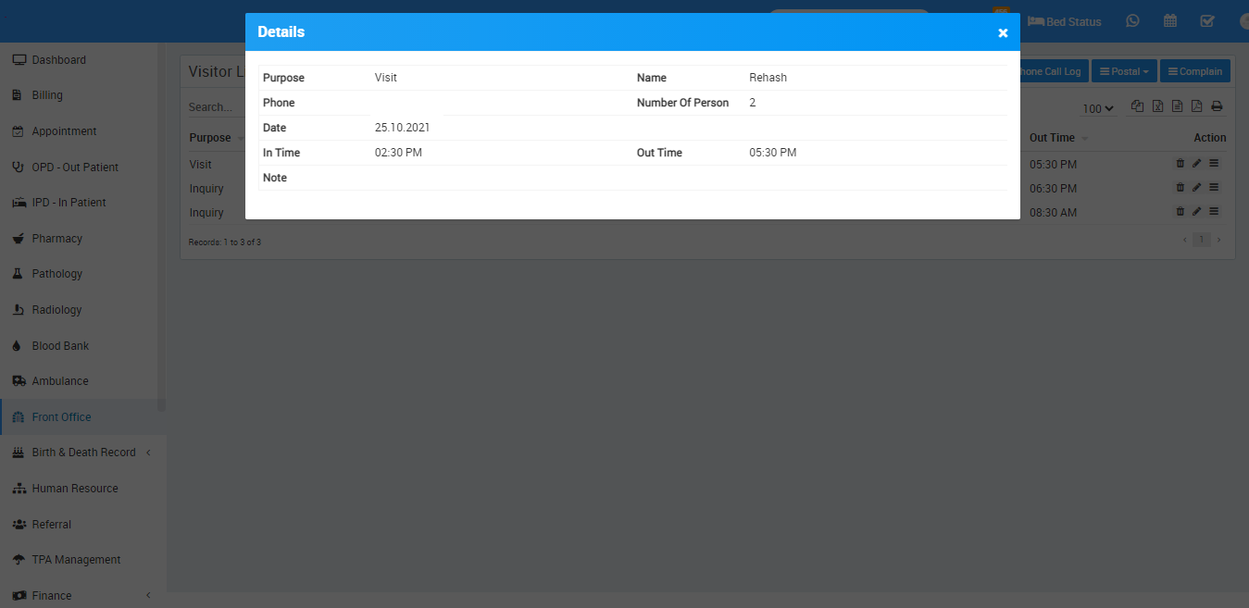Click the Complain button

click(x=1194, y=71)
